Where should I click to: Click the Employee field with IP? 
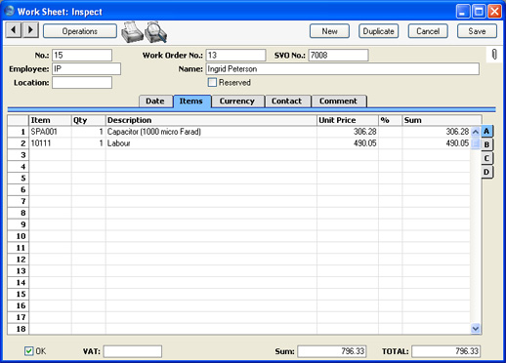(x=87, y=69)
